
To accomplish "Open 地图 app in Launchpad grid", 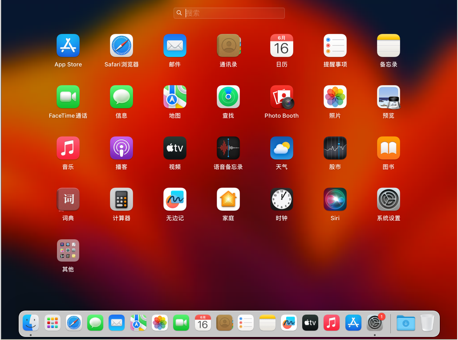I will 175,97.
